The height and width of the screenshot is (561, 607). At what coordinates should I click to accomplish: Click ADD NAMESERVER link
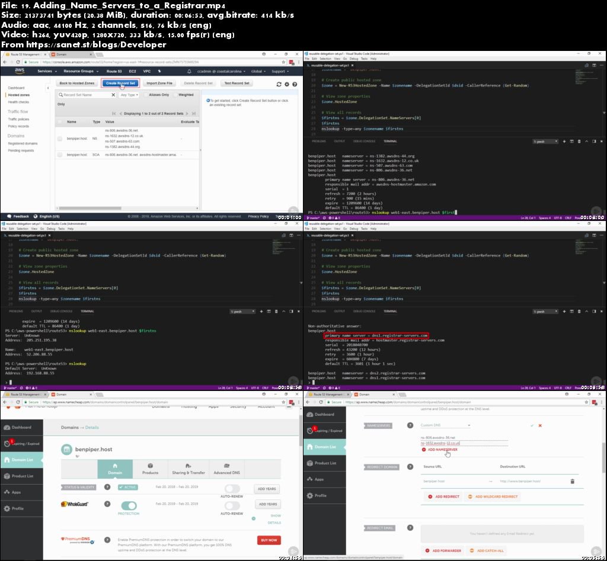pos(439,450)
